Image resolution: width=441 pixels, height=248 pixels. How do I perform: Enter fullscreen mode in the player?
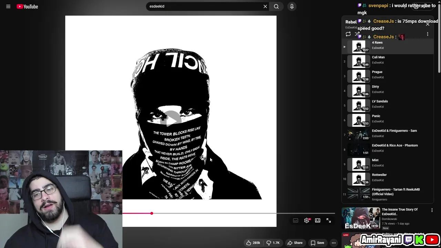329,220
